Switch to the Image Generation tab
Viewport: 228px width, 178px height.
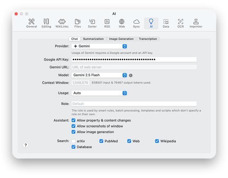pyautogui.click(x=121, y=39)
